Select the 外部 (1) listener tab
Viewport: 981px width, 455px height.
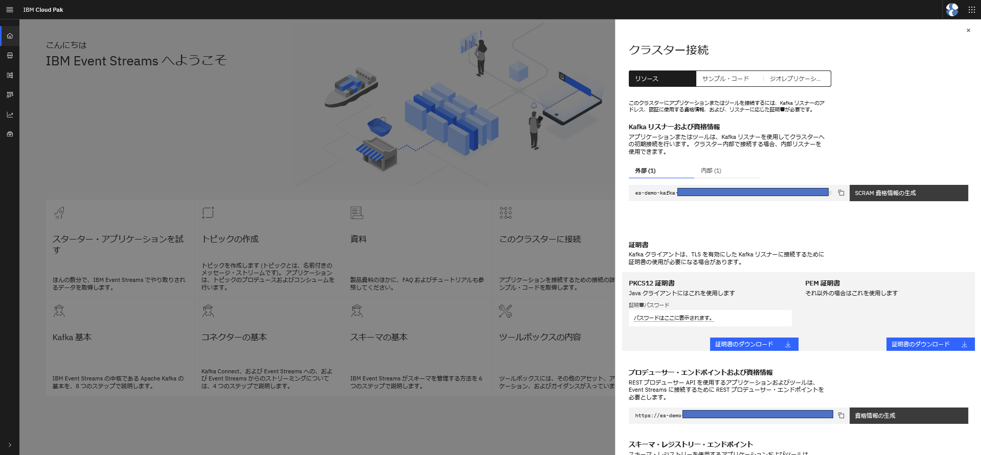(x=661, y=171)
